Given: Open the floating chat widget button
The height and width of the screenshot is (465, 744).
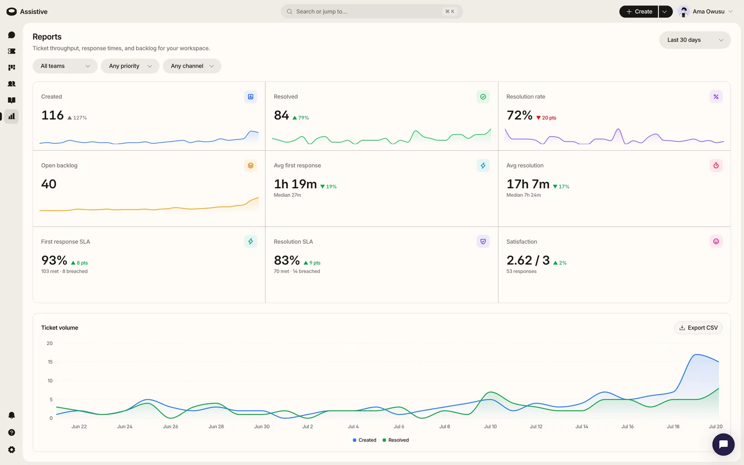Looking at the screenshot, I should 724,445.
